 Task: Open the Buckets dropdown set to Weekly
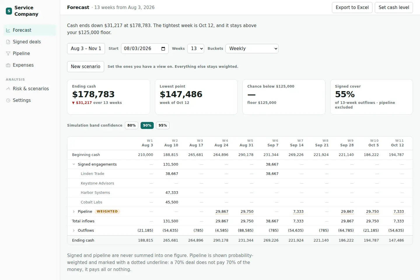coord(252,49)
